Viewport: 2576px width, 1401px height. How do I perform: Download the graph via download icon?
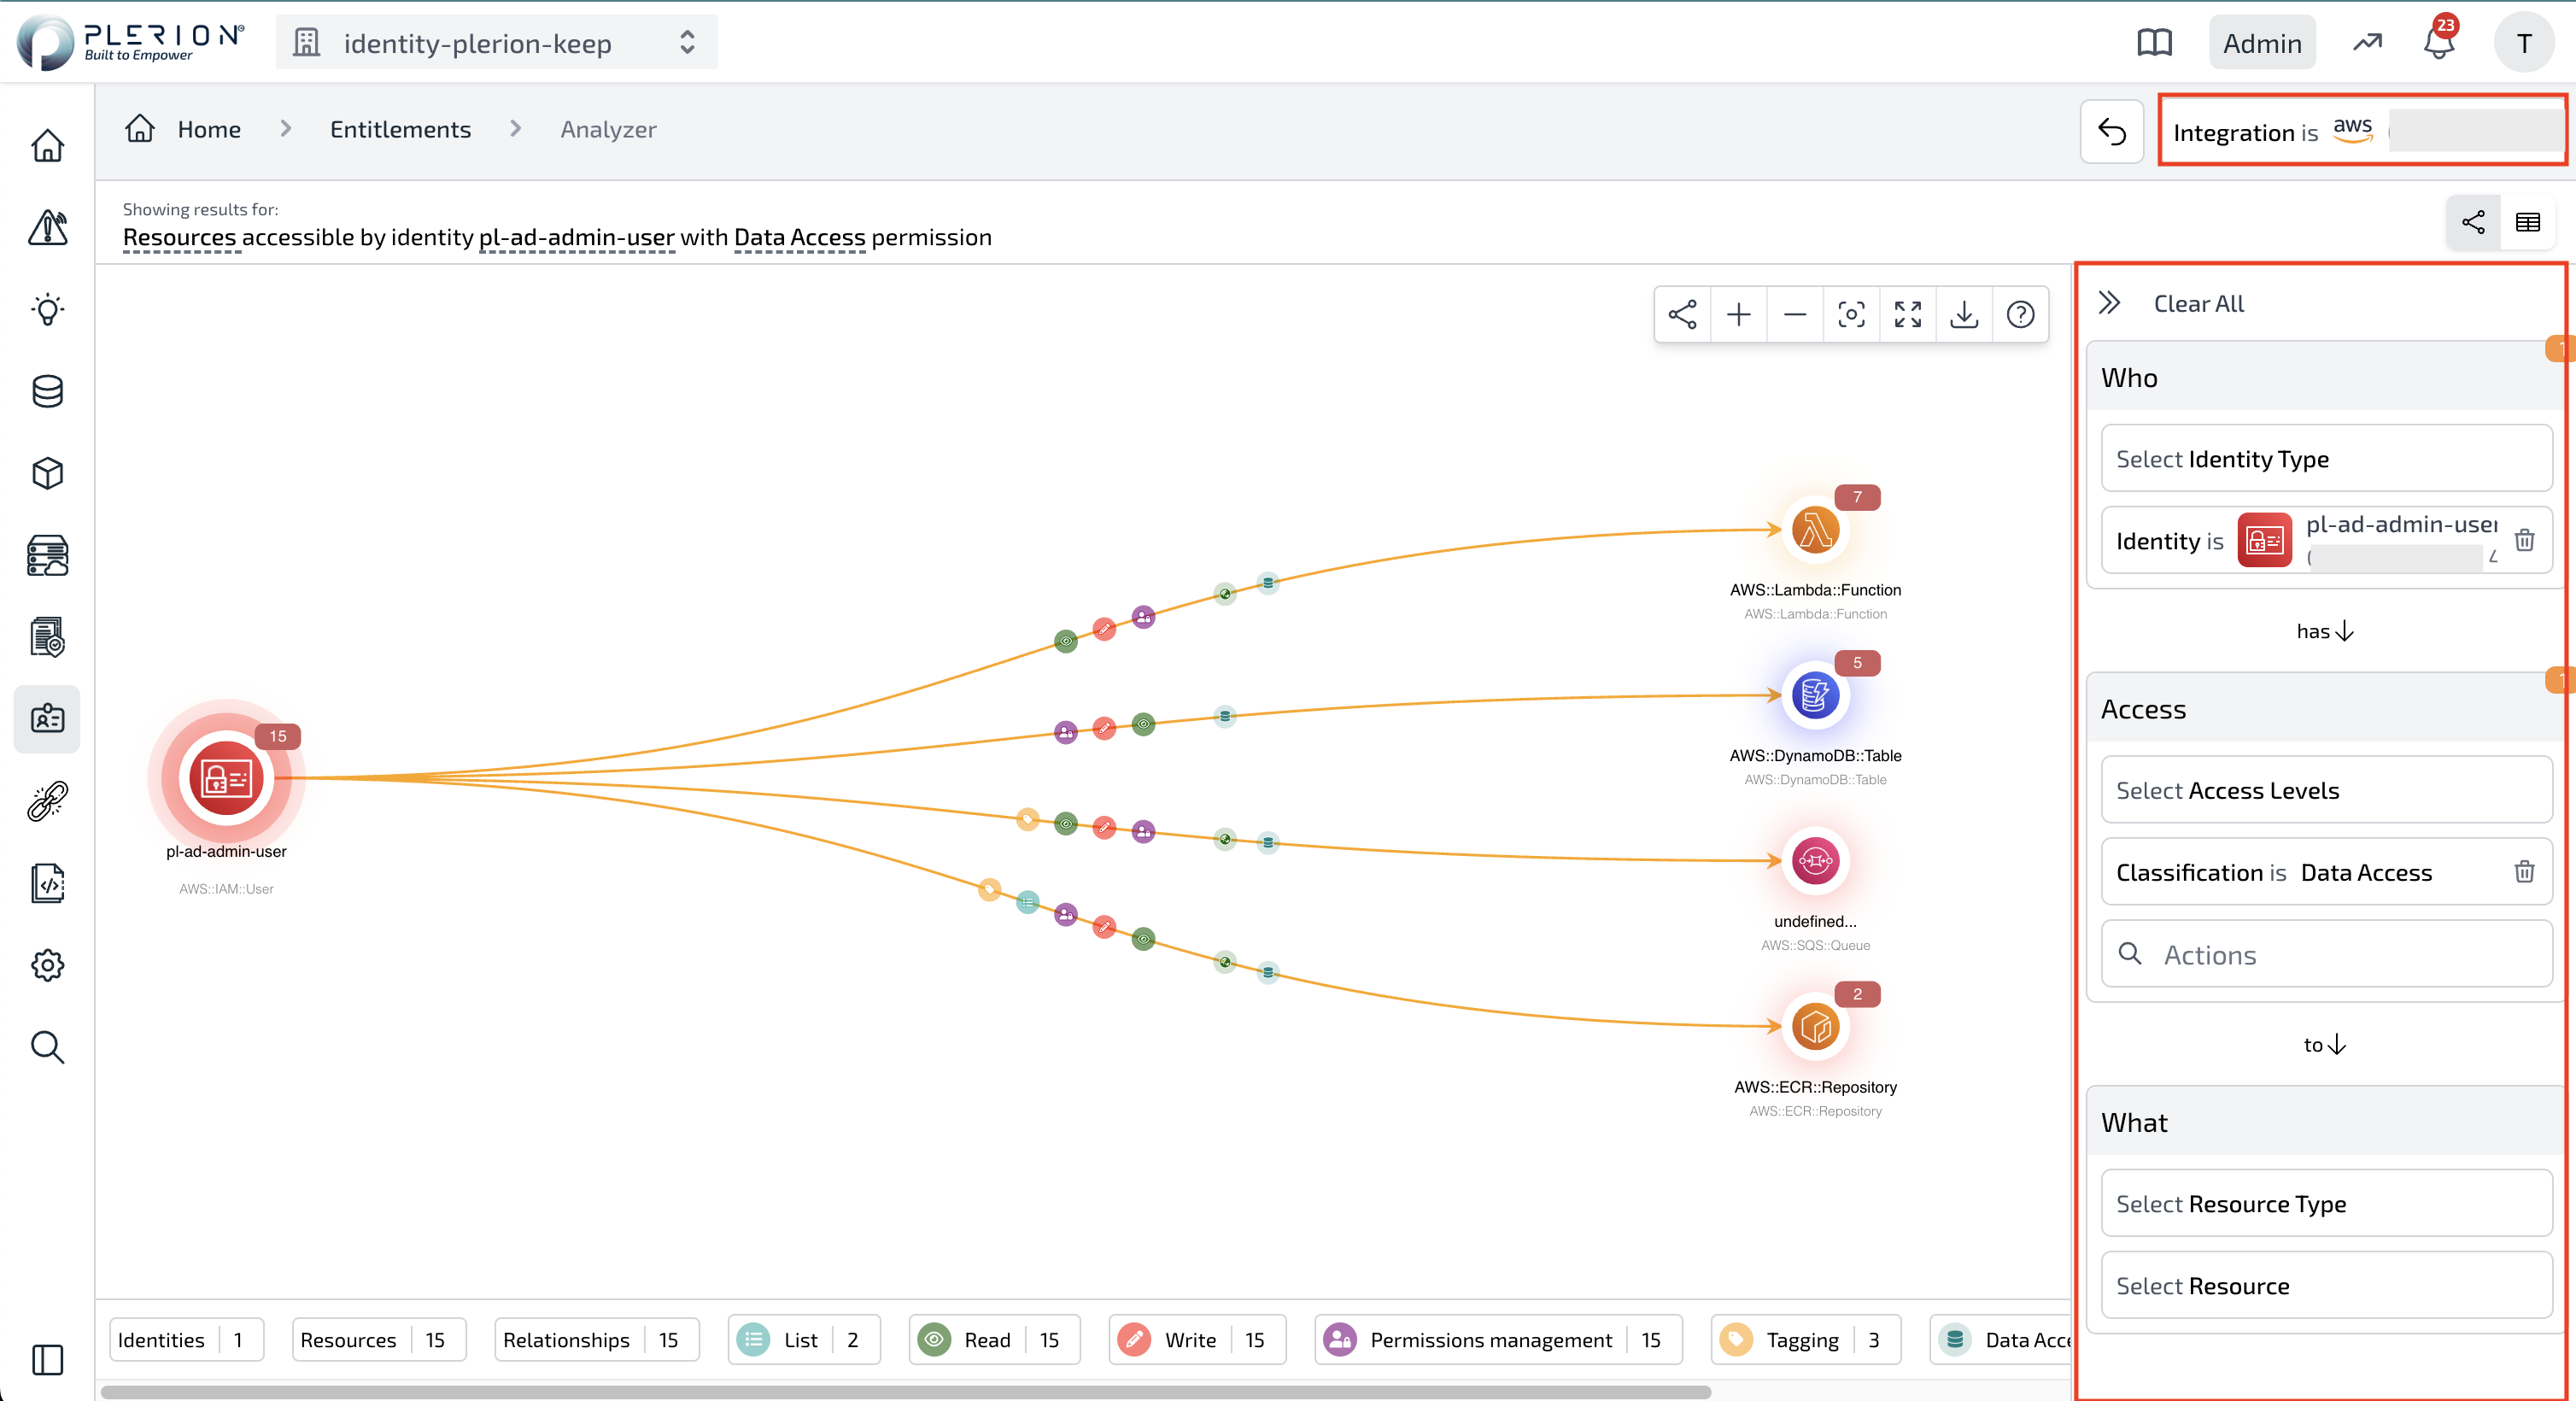[1964, 315]
